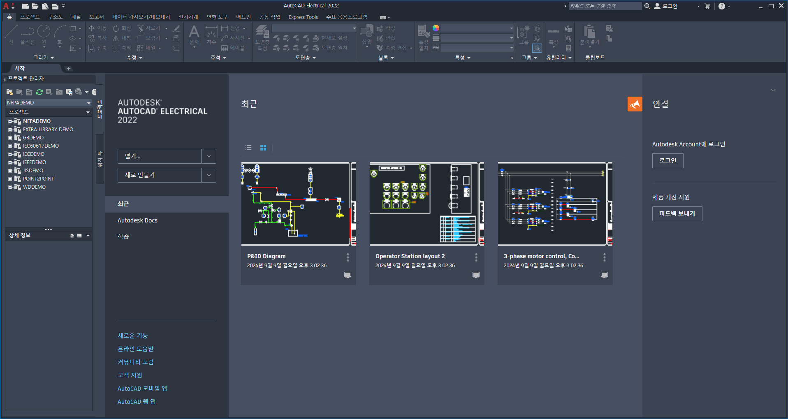Click the orange announcements megaphone icon
The image size is (788, 419).
click(635, 104)
